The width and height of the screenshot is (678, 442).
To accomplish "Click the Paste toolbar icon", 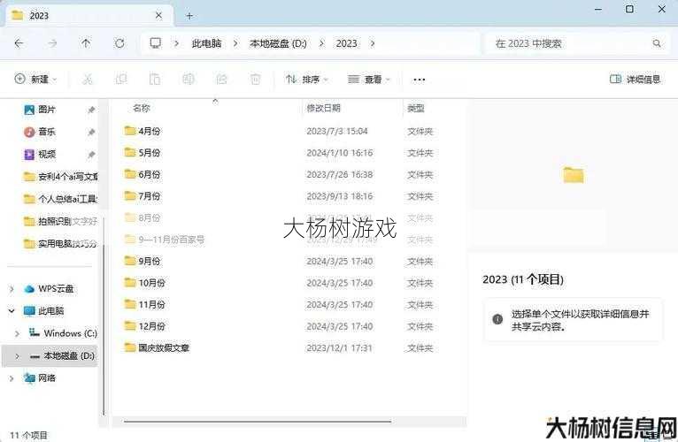I will tap(154, 79).
